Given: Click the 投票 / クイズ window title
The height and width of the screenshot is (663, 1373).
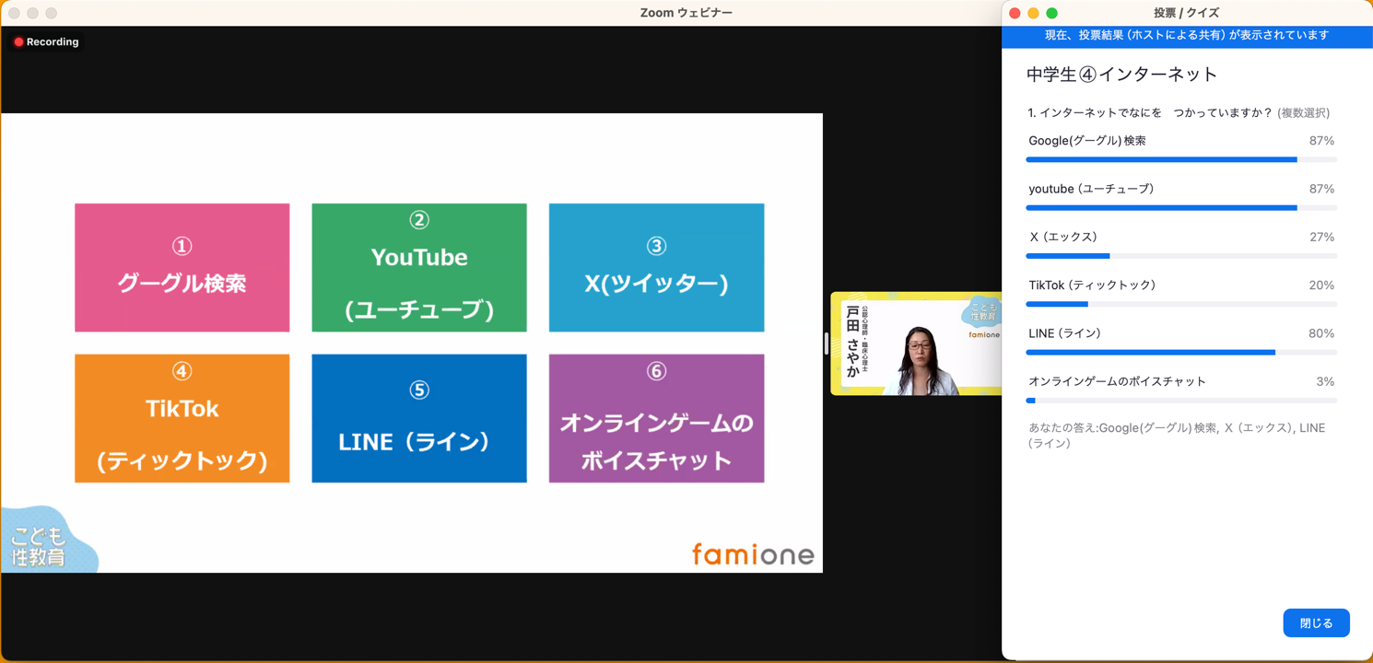Looking at the screenshot, I should 1186,13.
